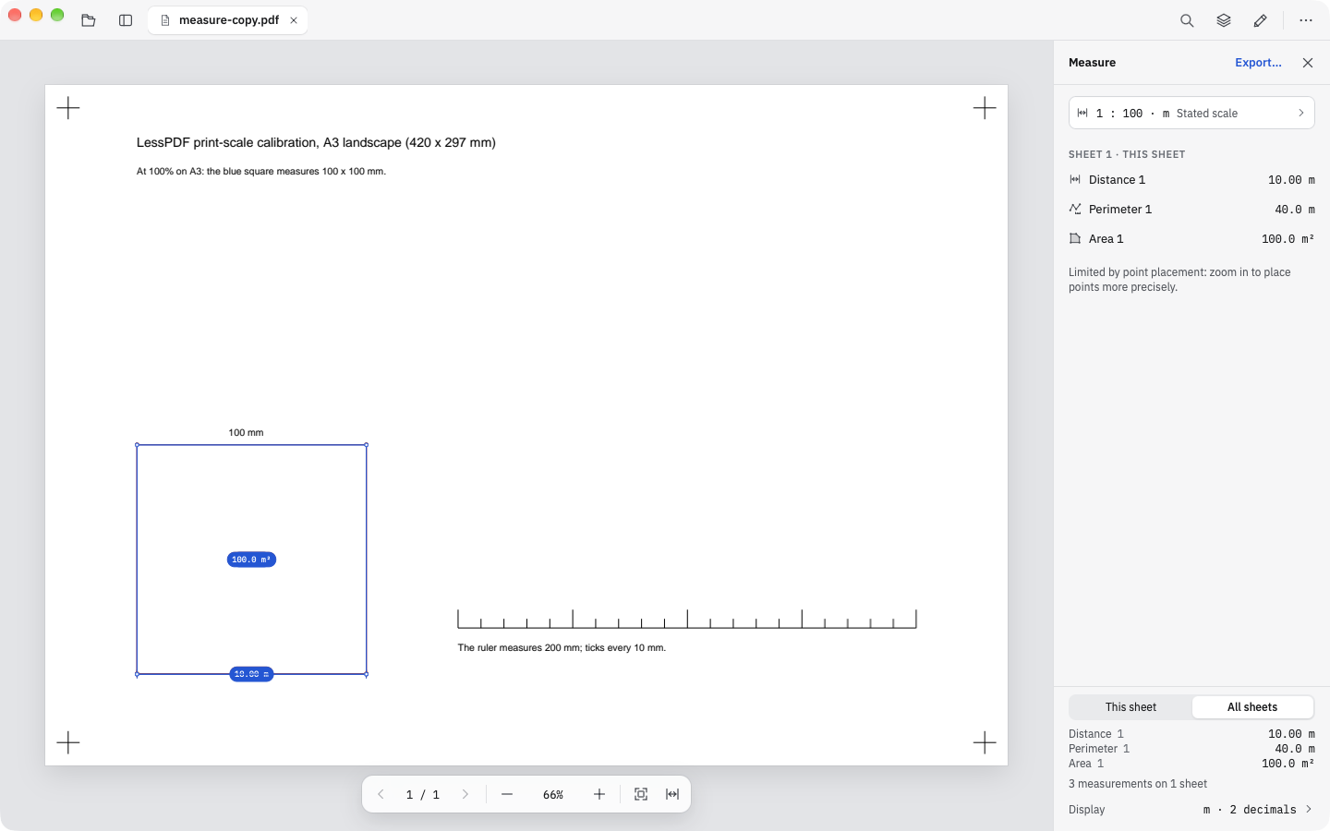Click the top-left vertex handle of blue square
The height and width of the screenshot is (831, 1330).
(x=138, y=445)
